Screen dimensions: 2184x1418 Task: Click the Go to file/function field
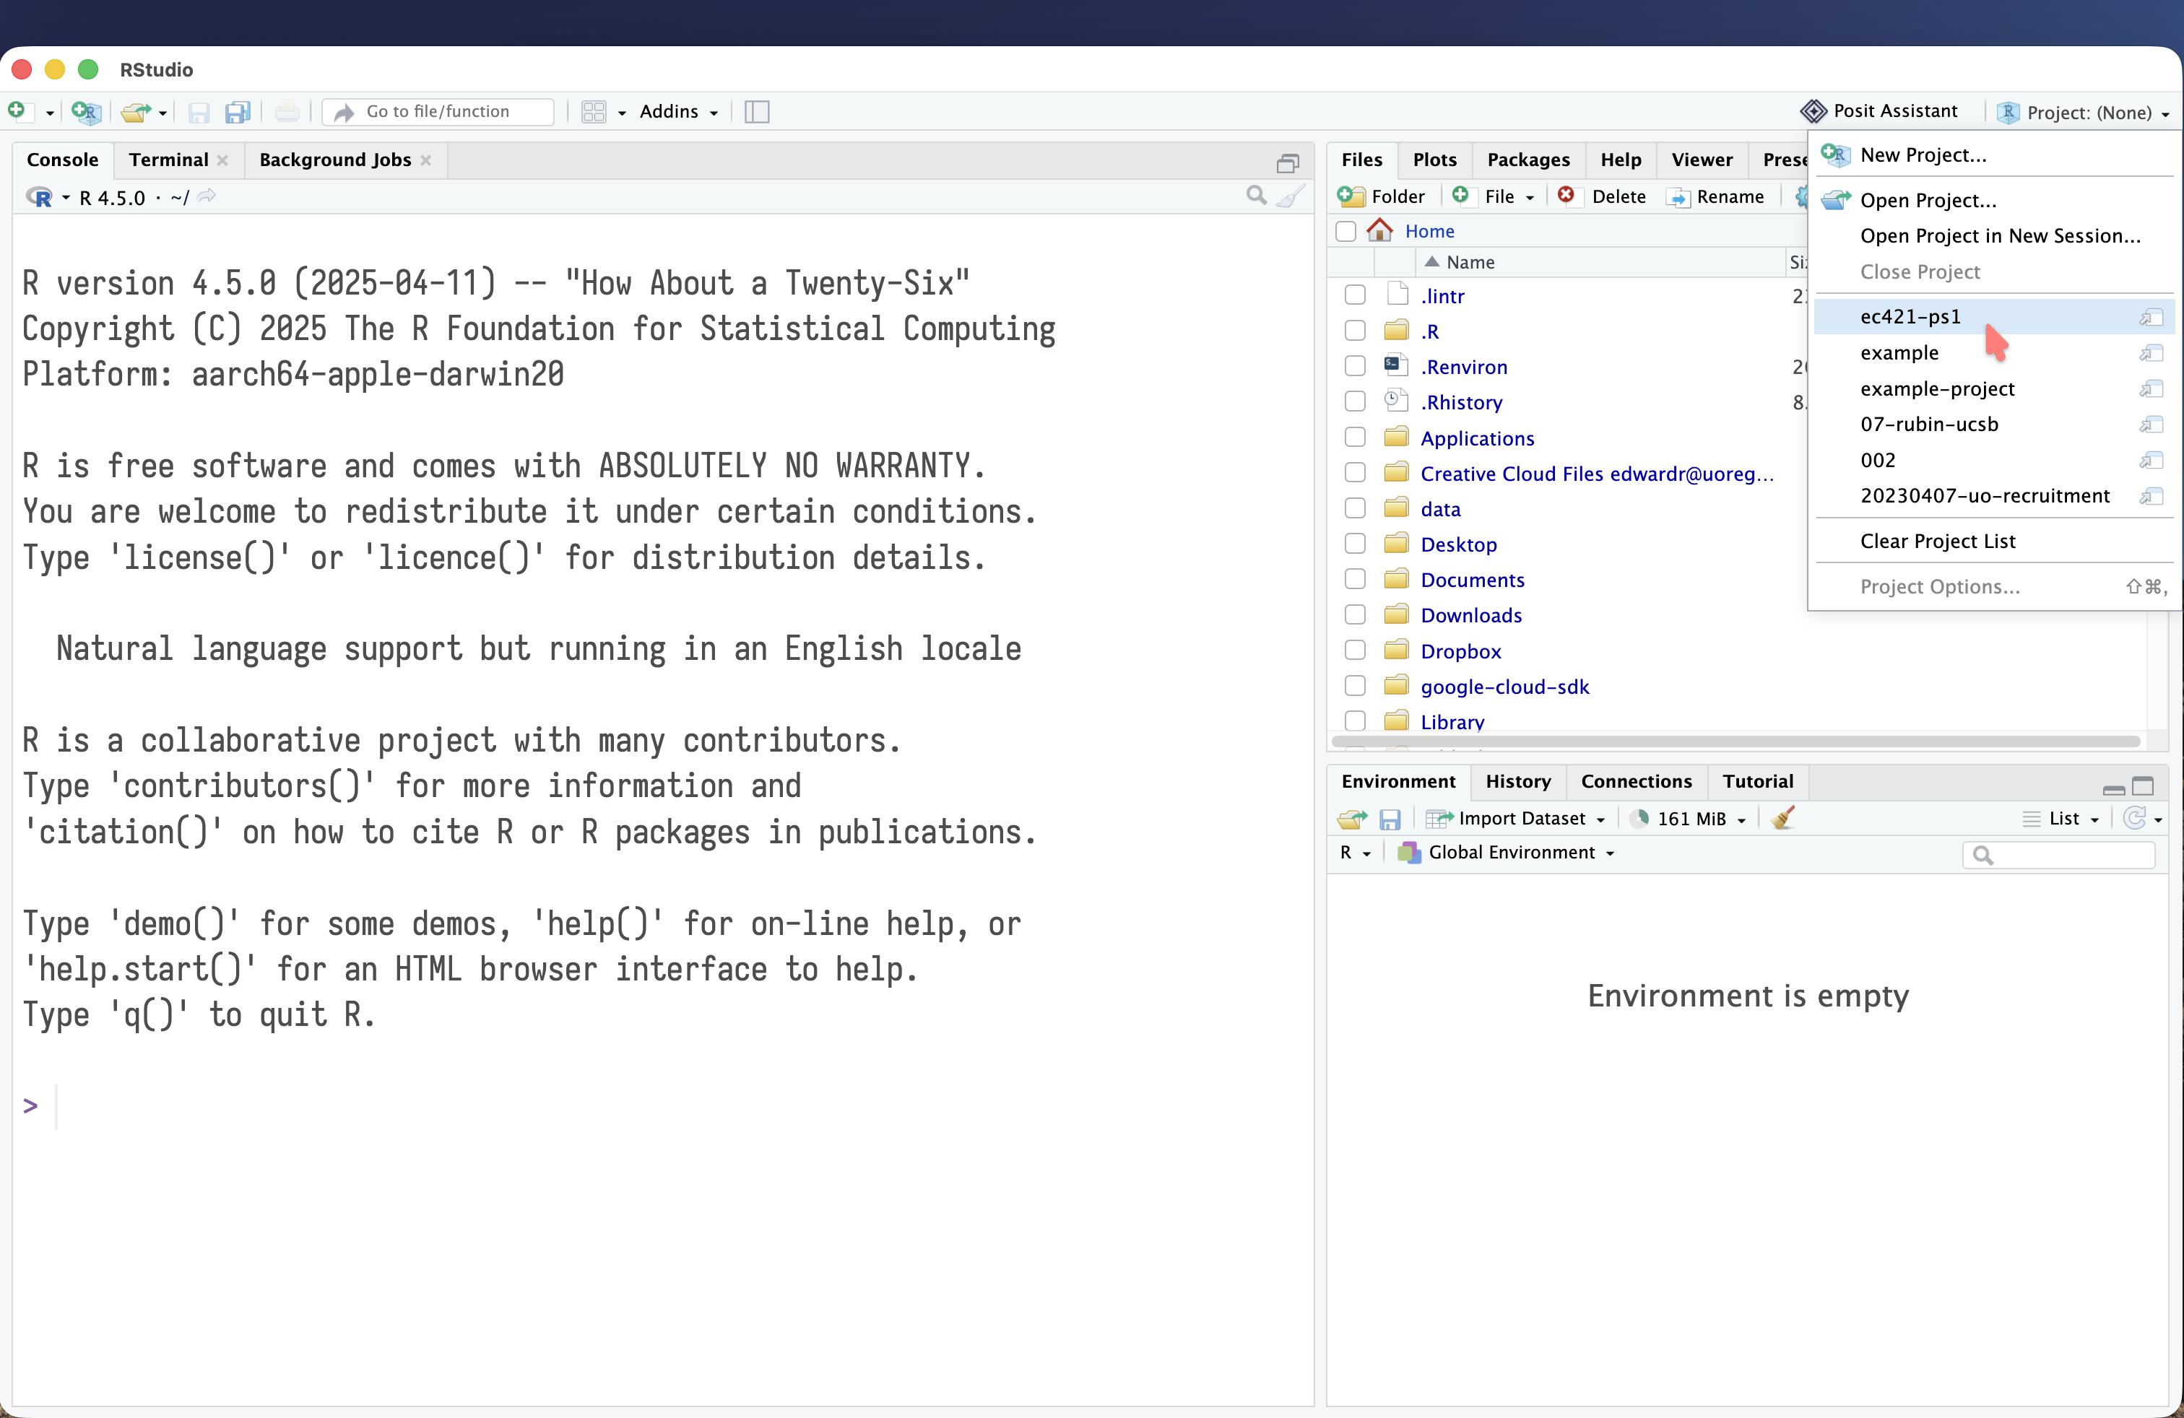click(438, 112)
